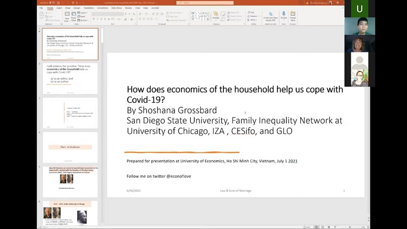Click the Find button

point(251,12)
